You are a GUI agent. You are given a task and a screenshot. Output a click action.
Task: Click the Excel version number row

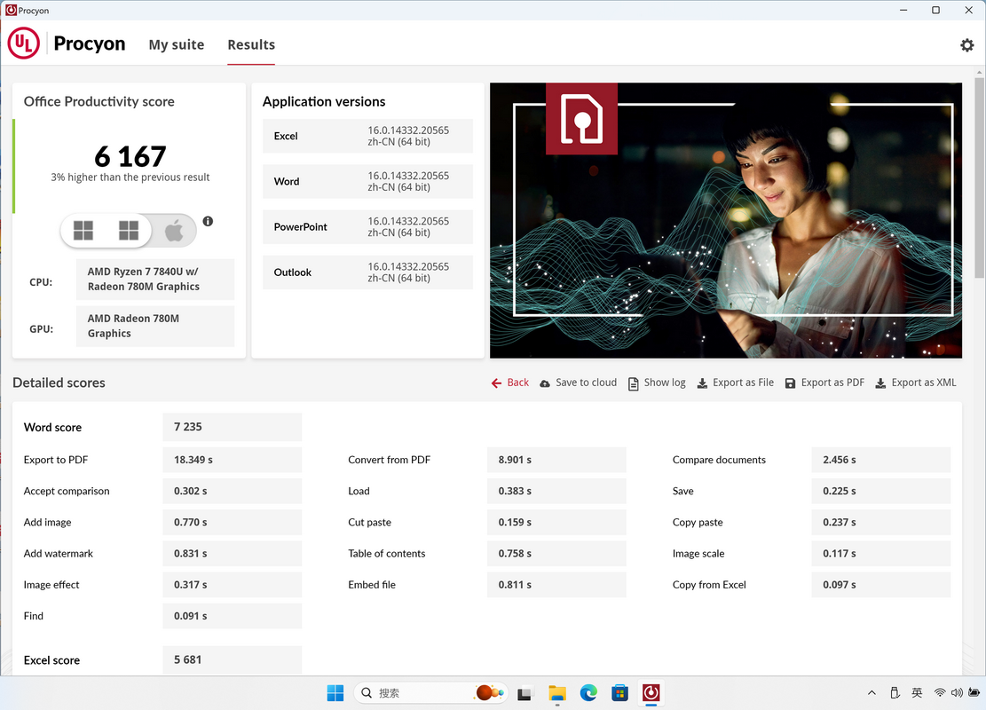tap(367, 136)
